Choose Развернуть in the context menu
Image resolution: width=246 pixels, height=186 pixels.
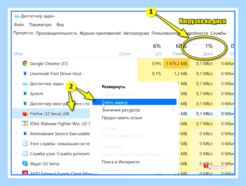coord(113,87)
